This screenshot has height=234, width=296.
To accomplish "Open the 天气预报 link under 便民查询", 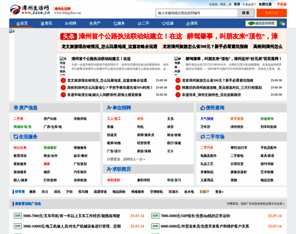I will click(x=207, y=119).
